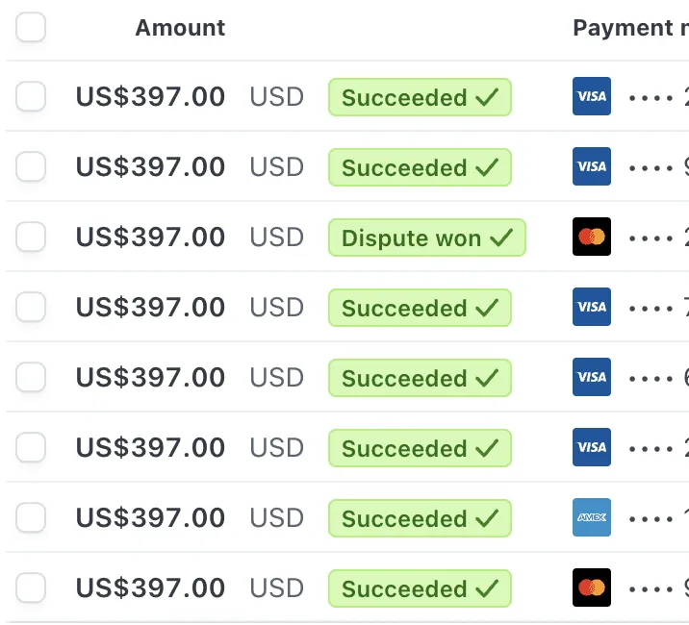Click the USD currency label on the Dispute won row

pos(277,237)
